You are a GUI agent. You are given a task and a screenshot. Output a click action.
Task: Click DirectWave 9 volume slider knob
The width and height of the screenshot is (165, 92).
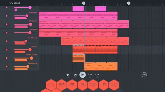[28, 66]
